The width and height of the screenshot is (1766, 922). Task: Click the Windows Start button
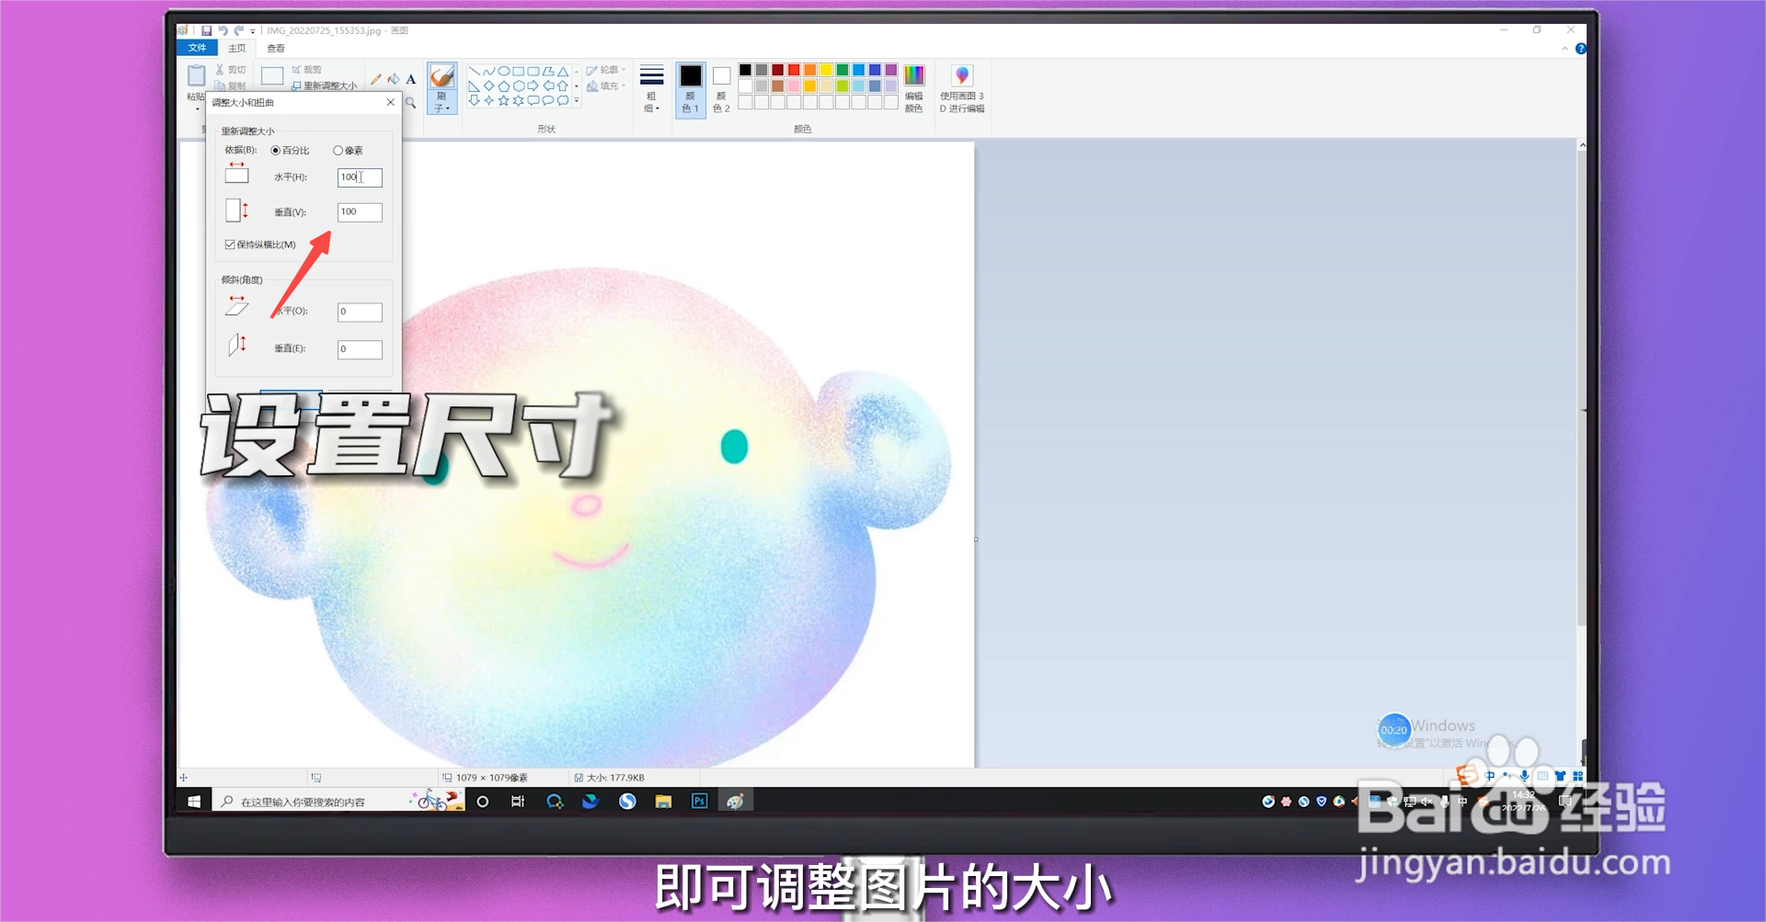point(194,802)
